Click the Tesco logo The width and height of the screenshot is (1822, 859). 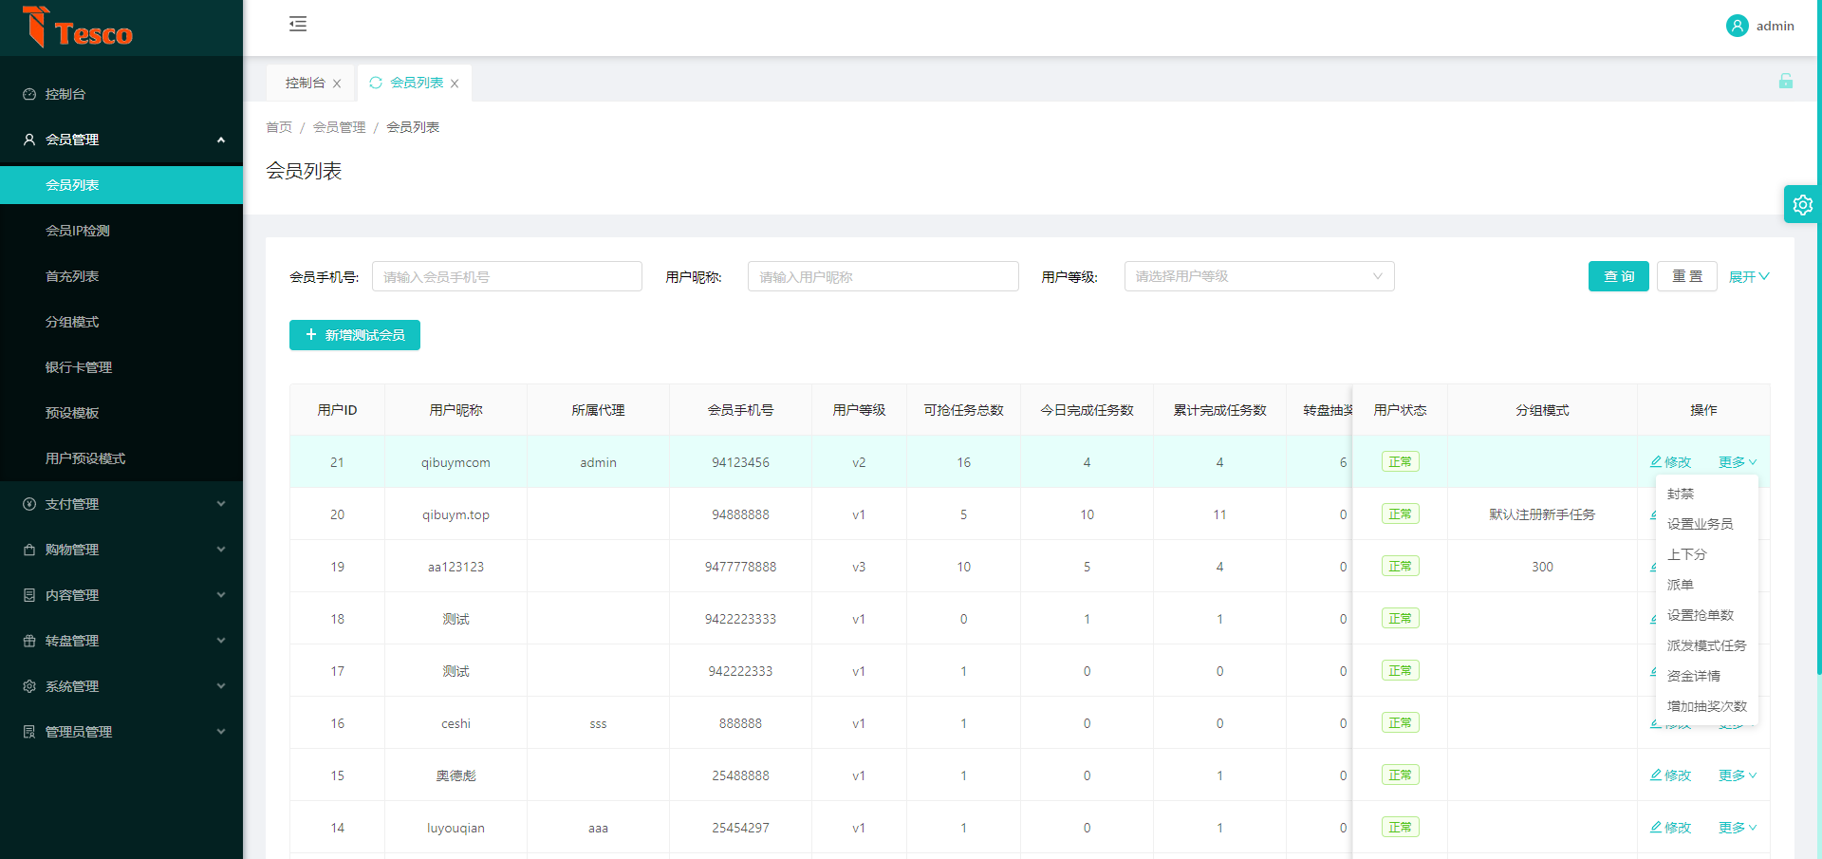coord(79,28)
